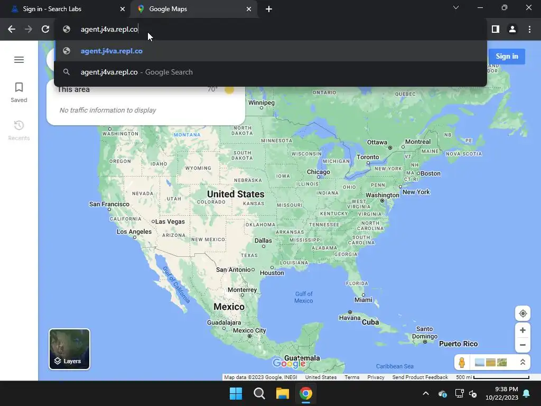Zoom out on the map

click(523, 345)
